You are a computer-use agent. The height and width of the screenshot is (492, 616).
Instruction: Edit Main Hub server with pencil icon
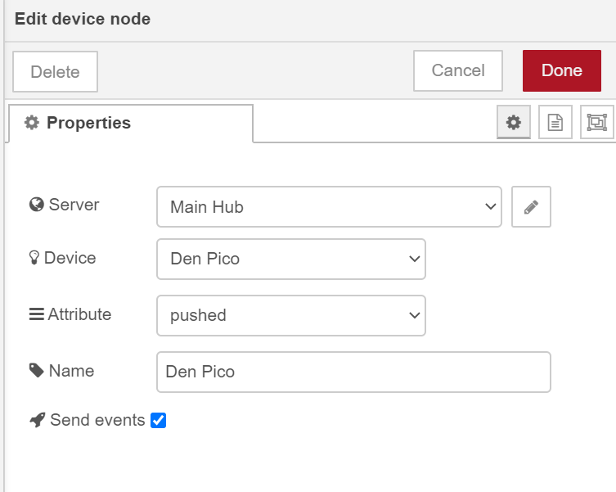tap(531, 207)
